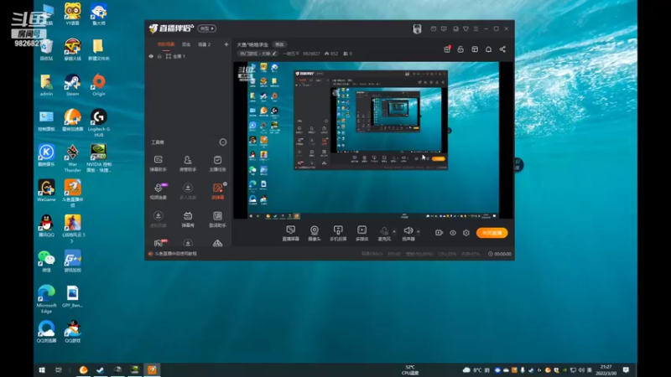
Task: Click the 修改 edit title button
Action: point(279,44)
